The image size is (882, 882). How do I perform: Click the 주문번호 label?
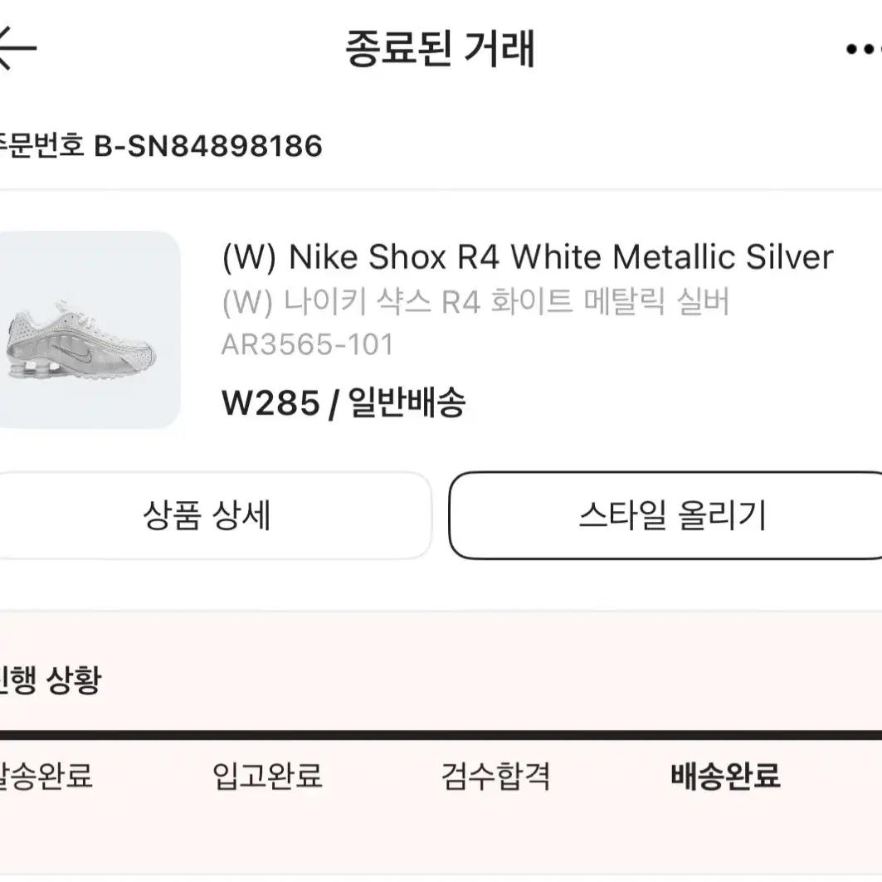pos(41,146)
